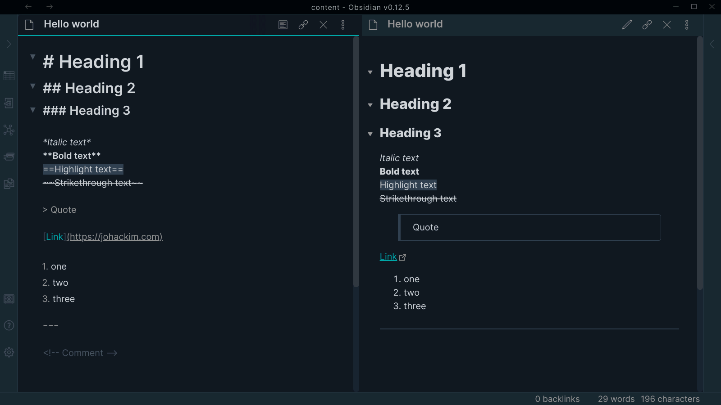Click '<!-- Comment -->' line in editor
The width and height of the screenshot is (721, 405).
[80, 353]
